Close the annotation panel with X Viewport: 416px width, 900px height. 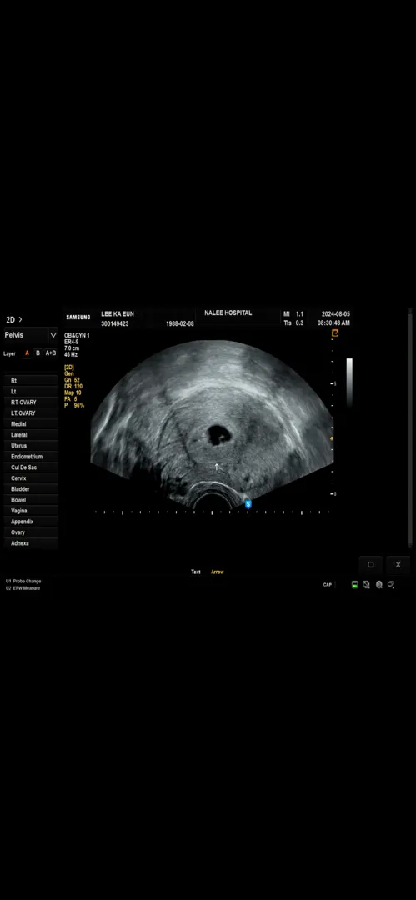pos(398,565)
